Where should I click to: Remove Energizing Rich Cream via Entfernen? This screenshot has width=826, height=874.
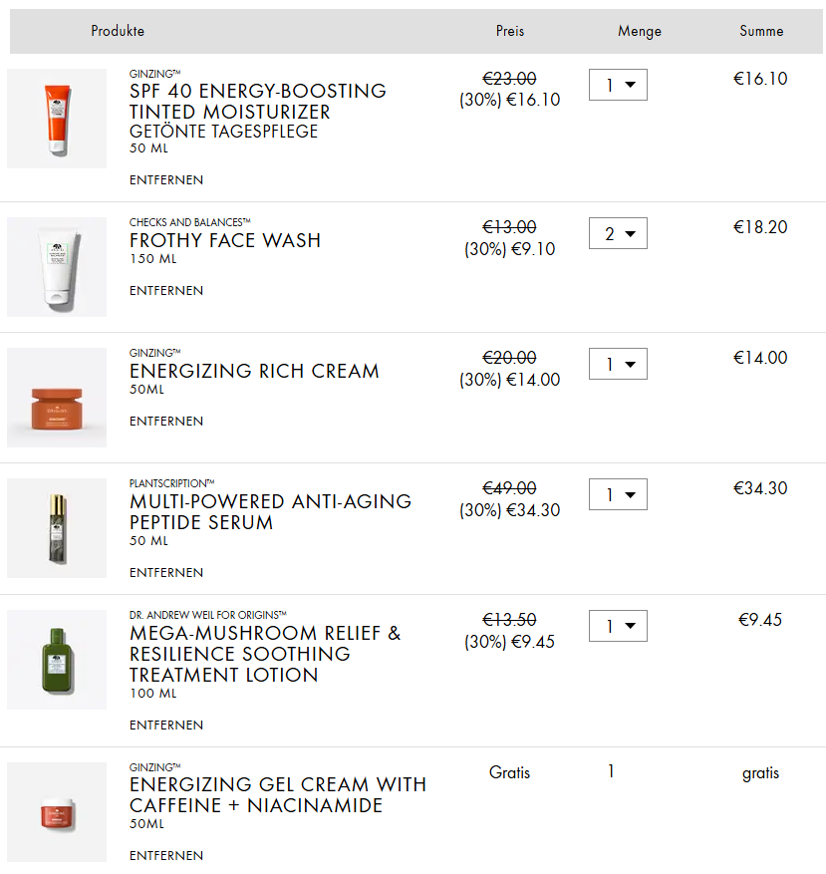tap(166, 422)
